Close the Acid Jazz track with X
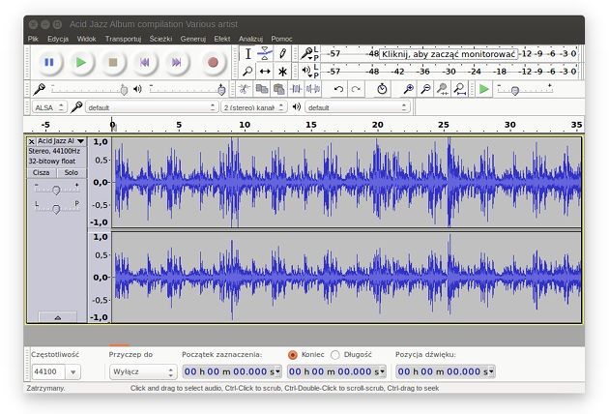 tap(32, 141)
